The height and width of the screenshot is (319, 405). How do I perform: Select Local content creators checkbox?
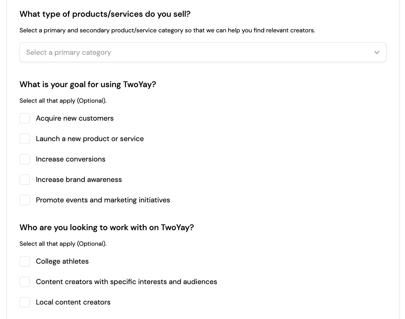25,302
